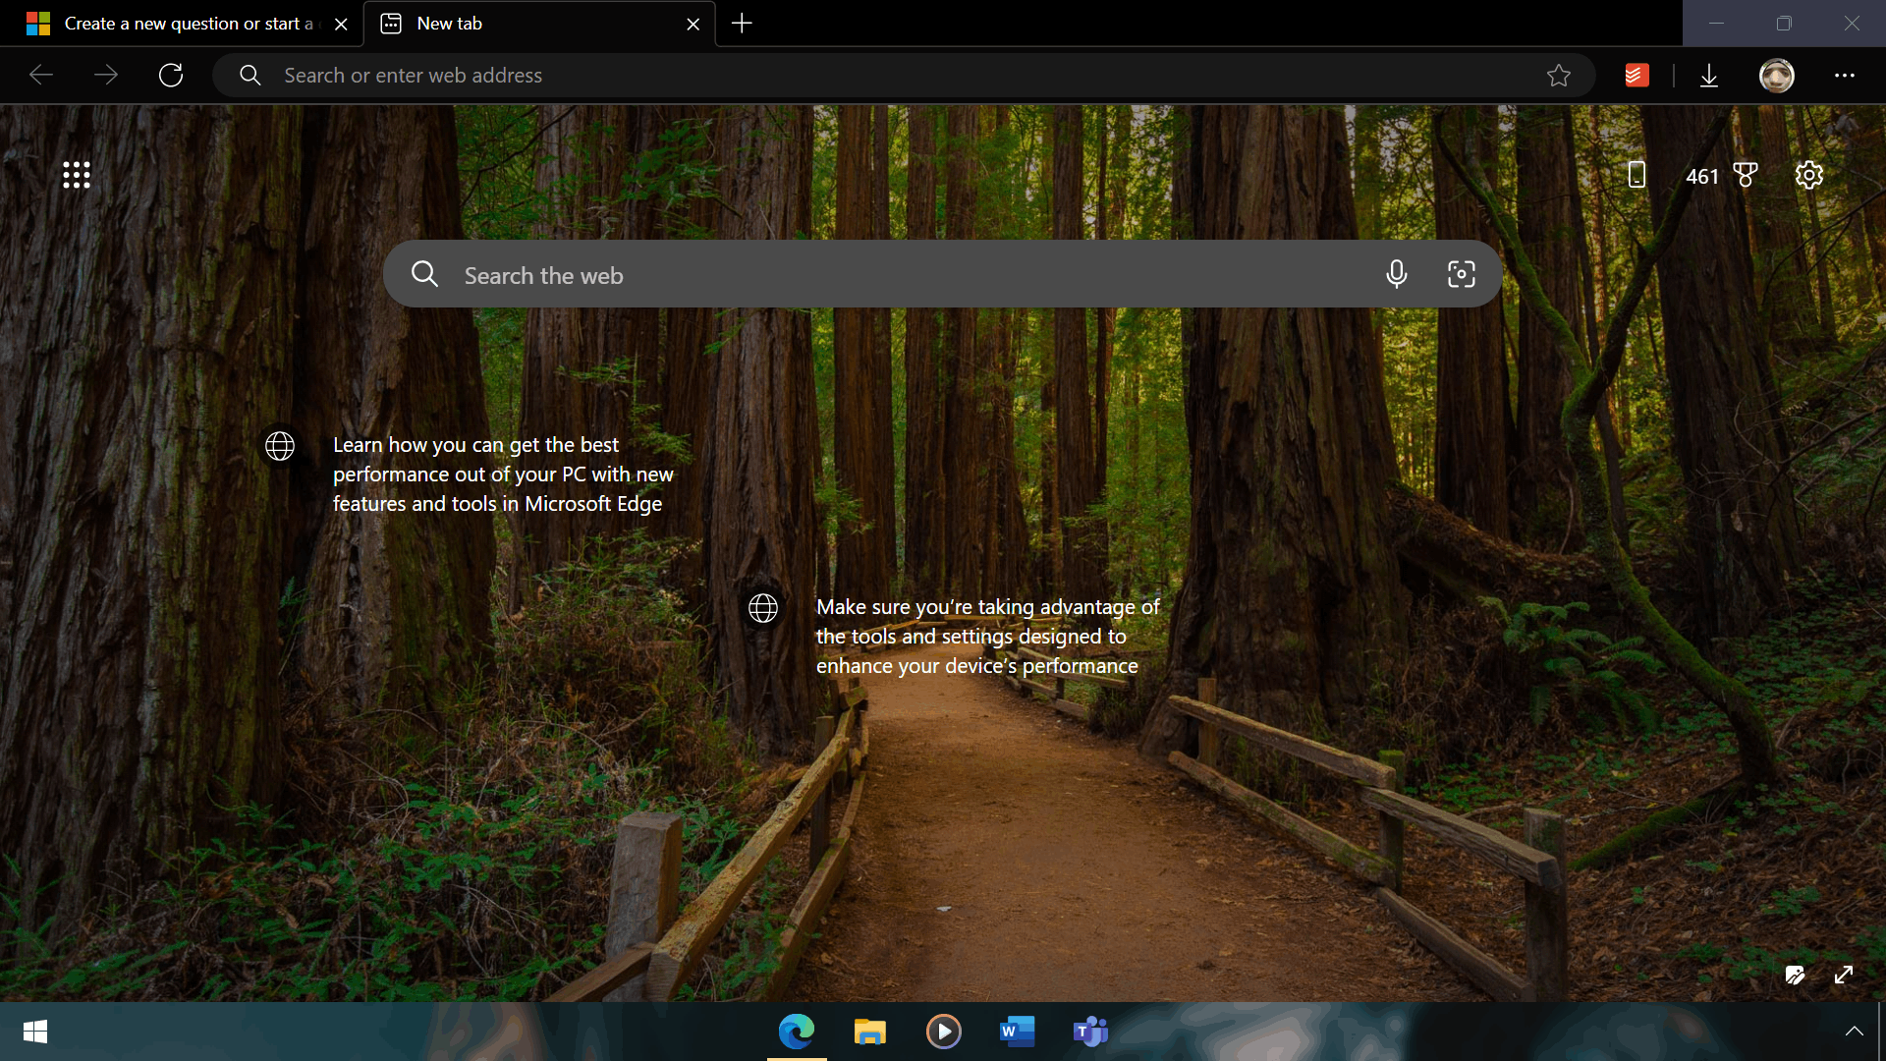Open visual search camera icon

click(x=1461, y=274)
